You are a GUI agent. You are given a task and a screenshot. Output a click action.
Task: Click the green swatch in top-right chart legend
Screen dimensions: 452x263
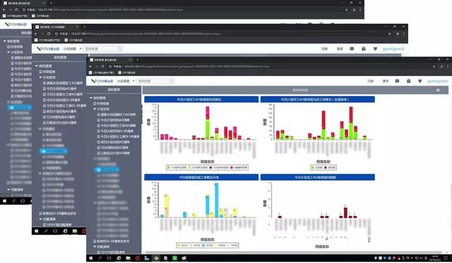(x=313, y=168)
